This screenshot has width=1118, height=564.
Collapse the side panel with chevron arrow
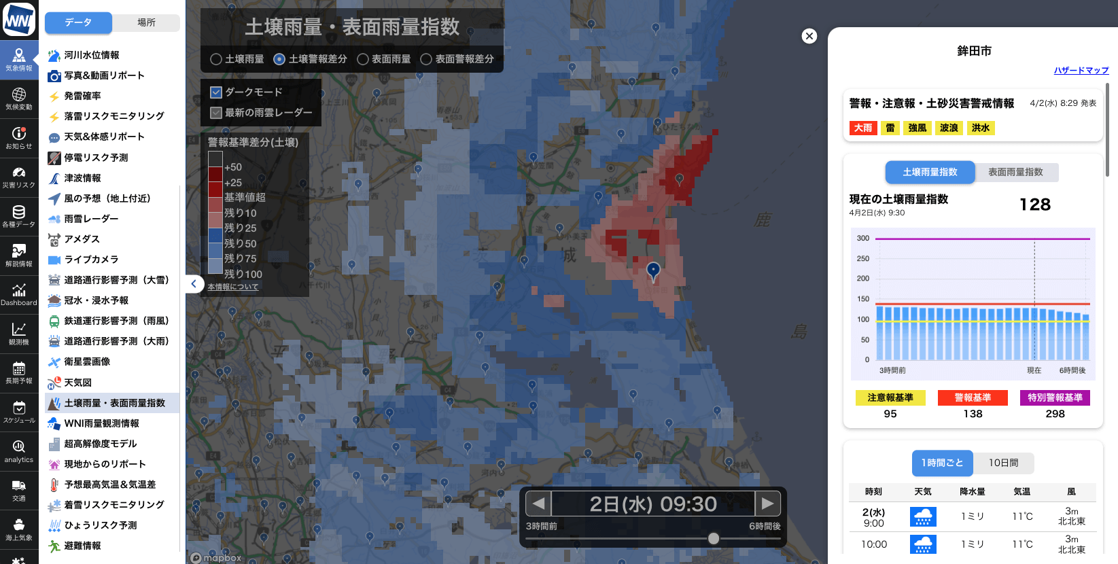tap(194, 284)
